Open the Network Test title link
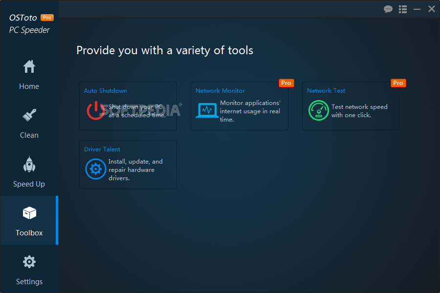 (x=326, y=91)
